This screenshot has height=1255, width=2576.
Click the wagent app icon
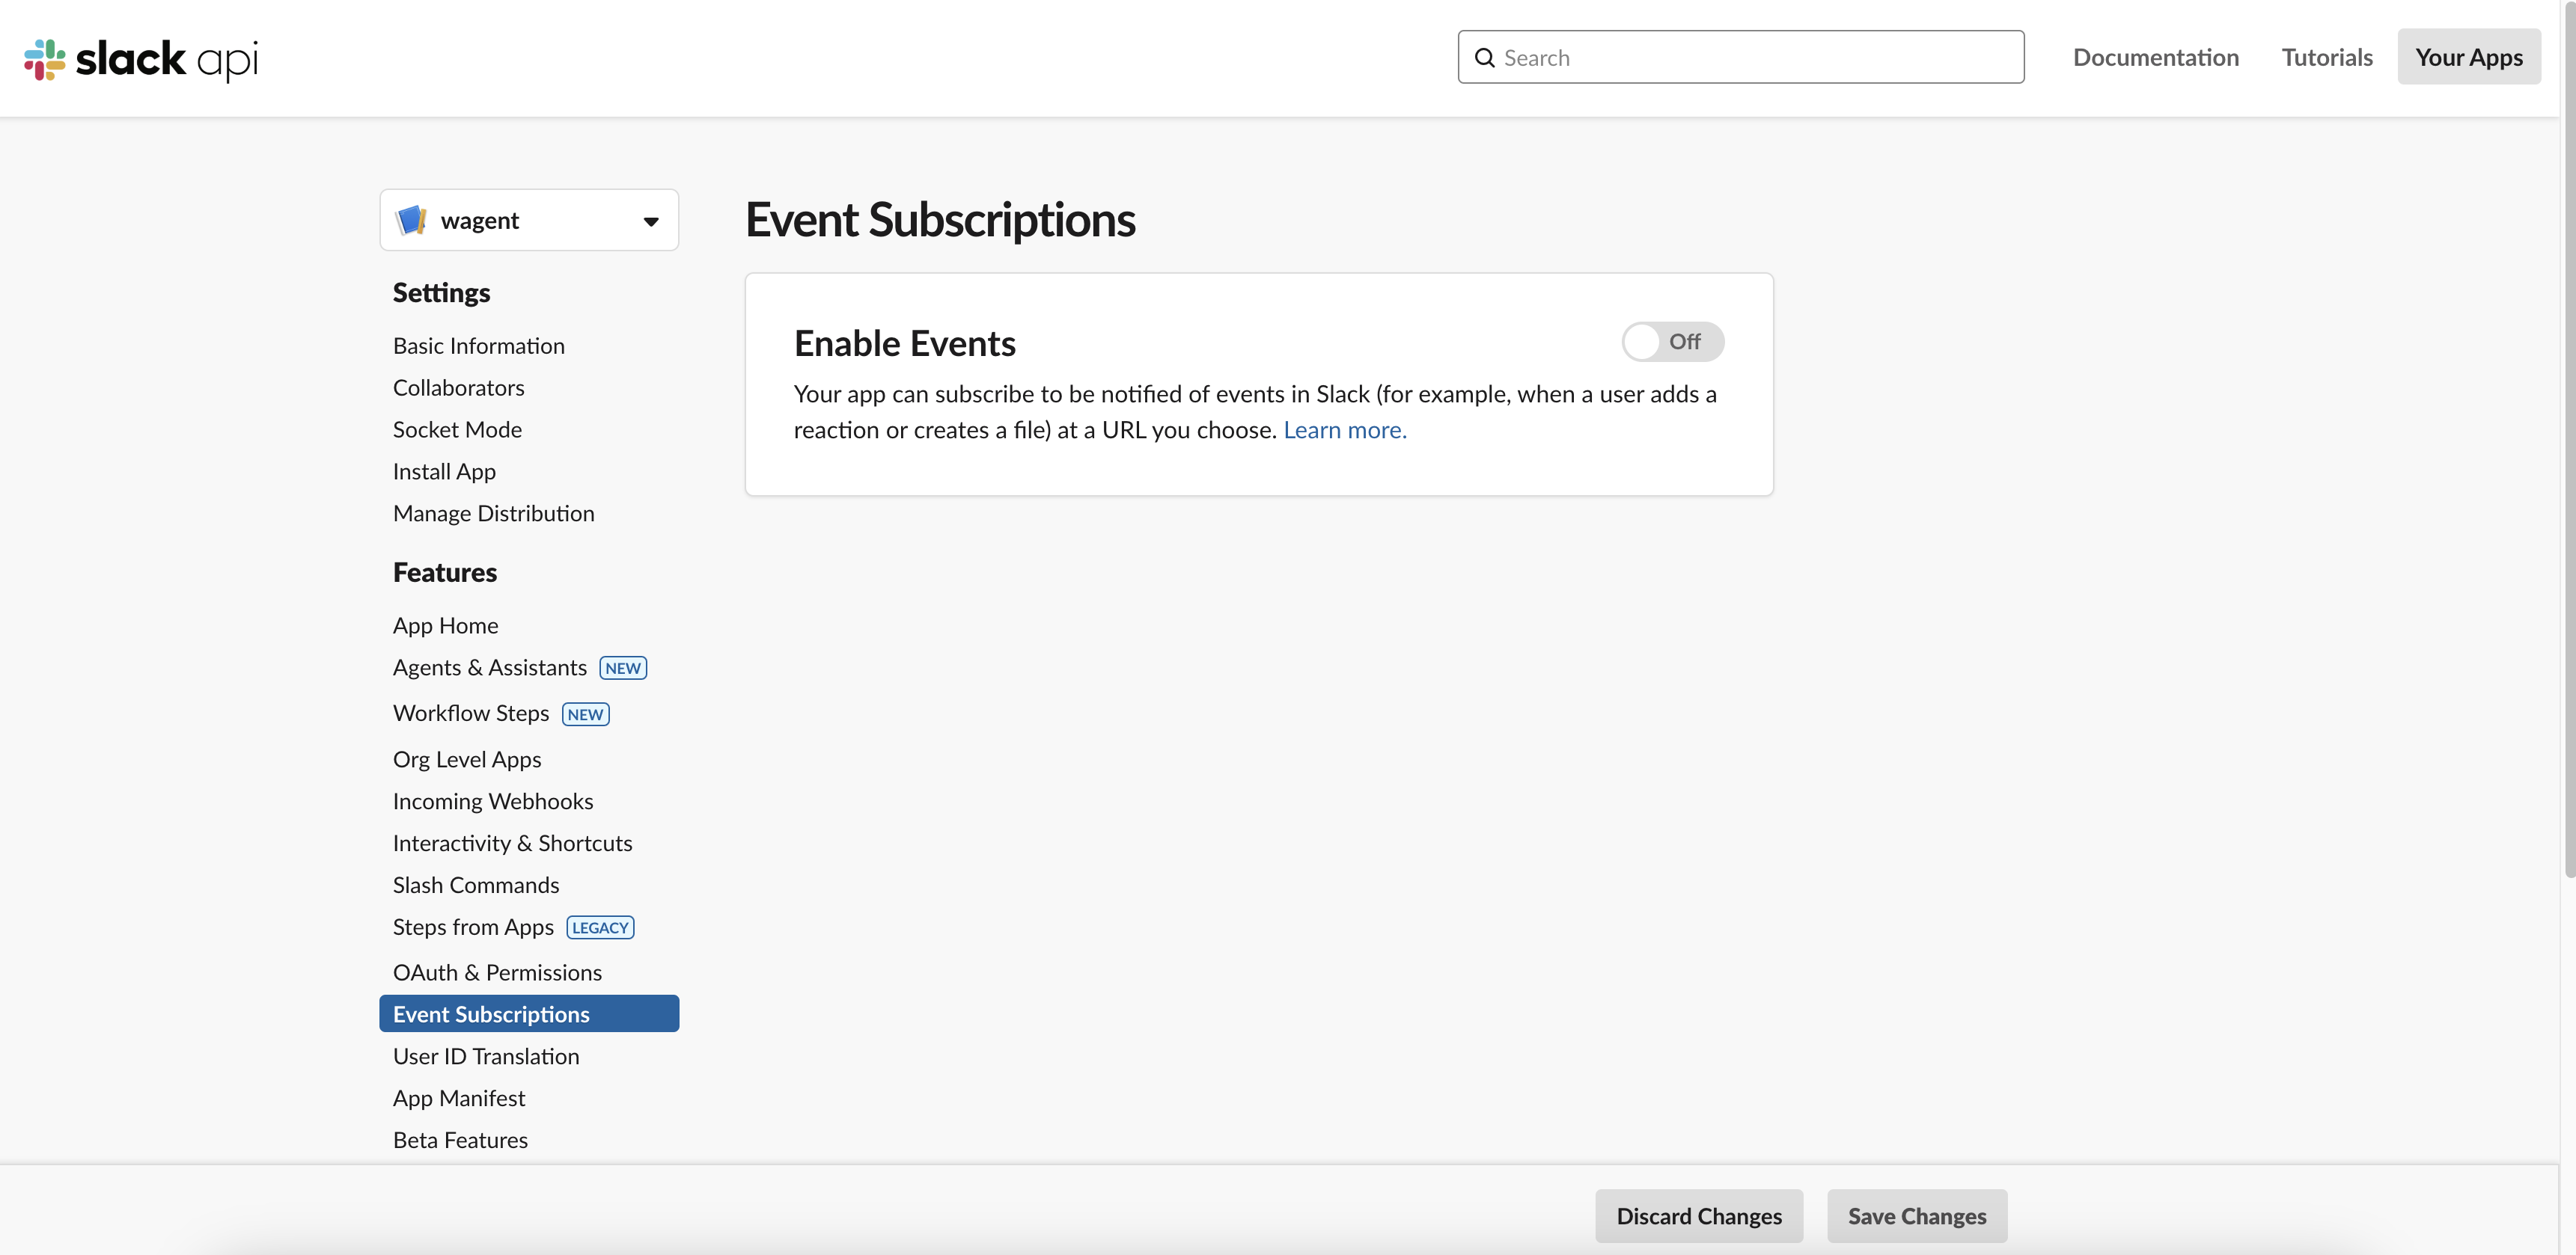[x=412, y=220]
